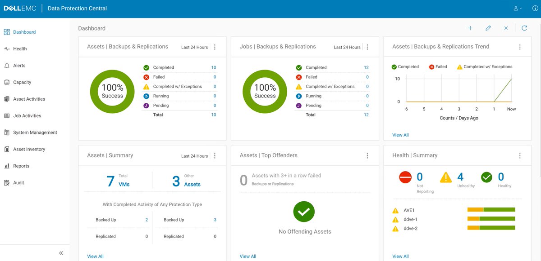Open the information icon in the top bar
541x261 pixels.
pyautogui.click(x=535, y=8)
